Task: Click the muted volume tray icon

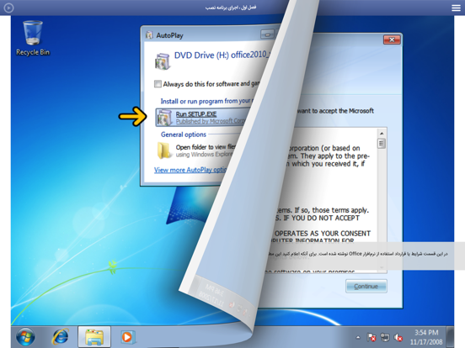Action: 398,337
